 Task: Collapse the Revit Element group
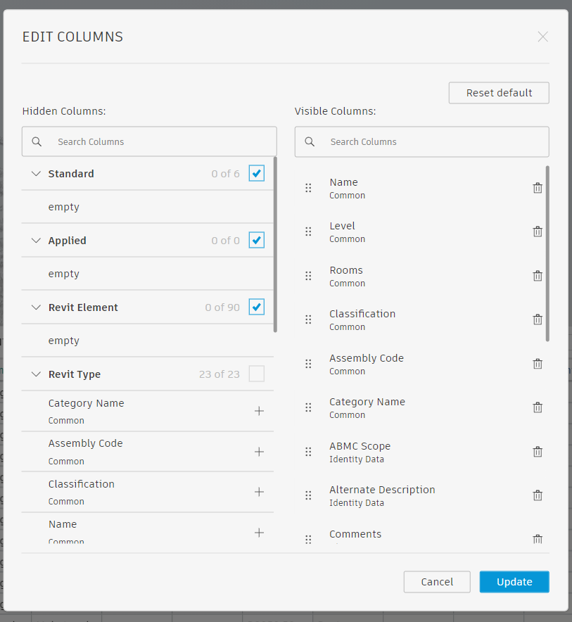[x=36, y=307]
